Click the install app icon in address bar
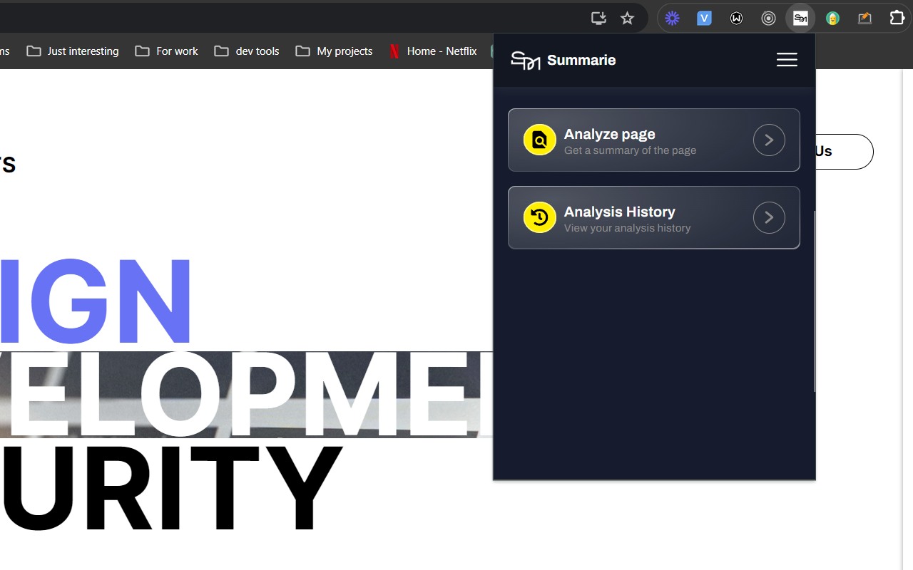The width and height of the screenshot is (913, 570). coord(598,19)
